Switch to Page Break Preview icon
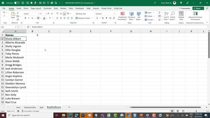Screen dimensions: 210x118 [x=183, y=111]
